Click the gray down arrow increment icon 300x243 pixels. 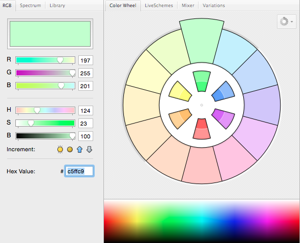[90, 150]
